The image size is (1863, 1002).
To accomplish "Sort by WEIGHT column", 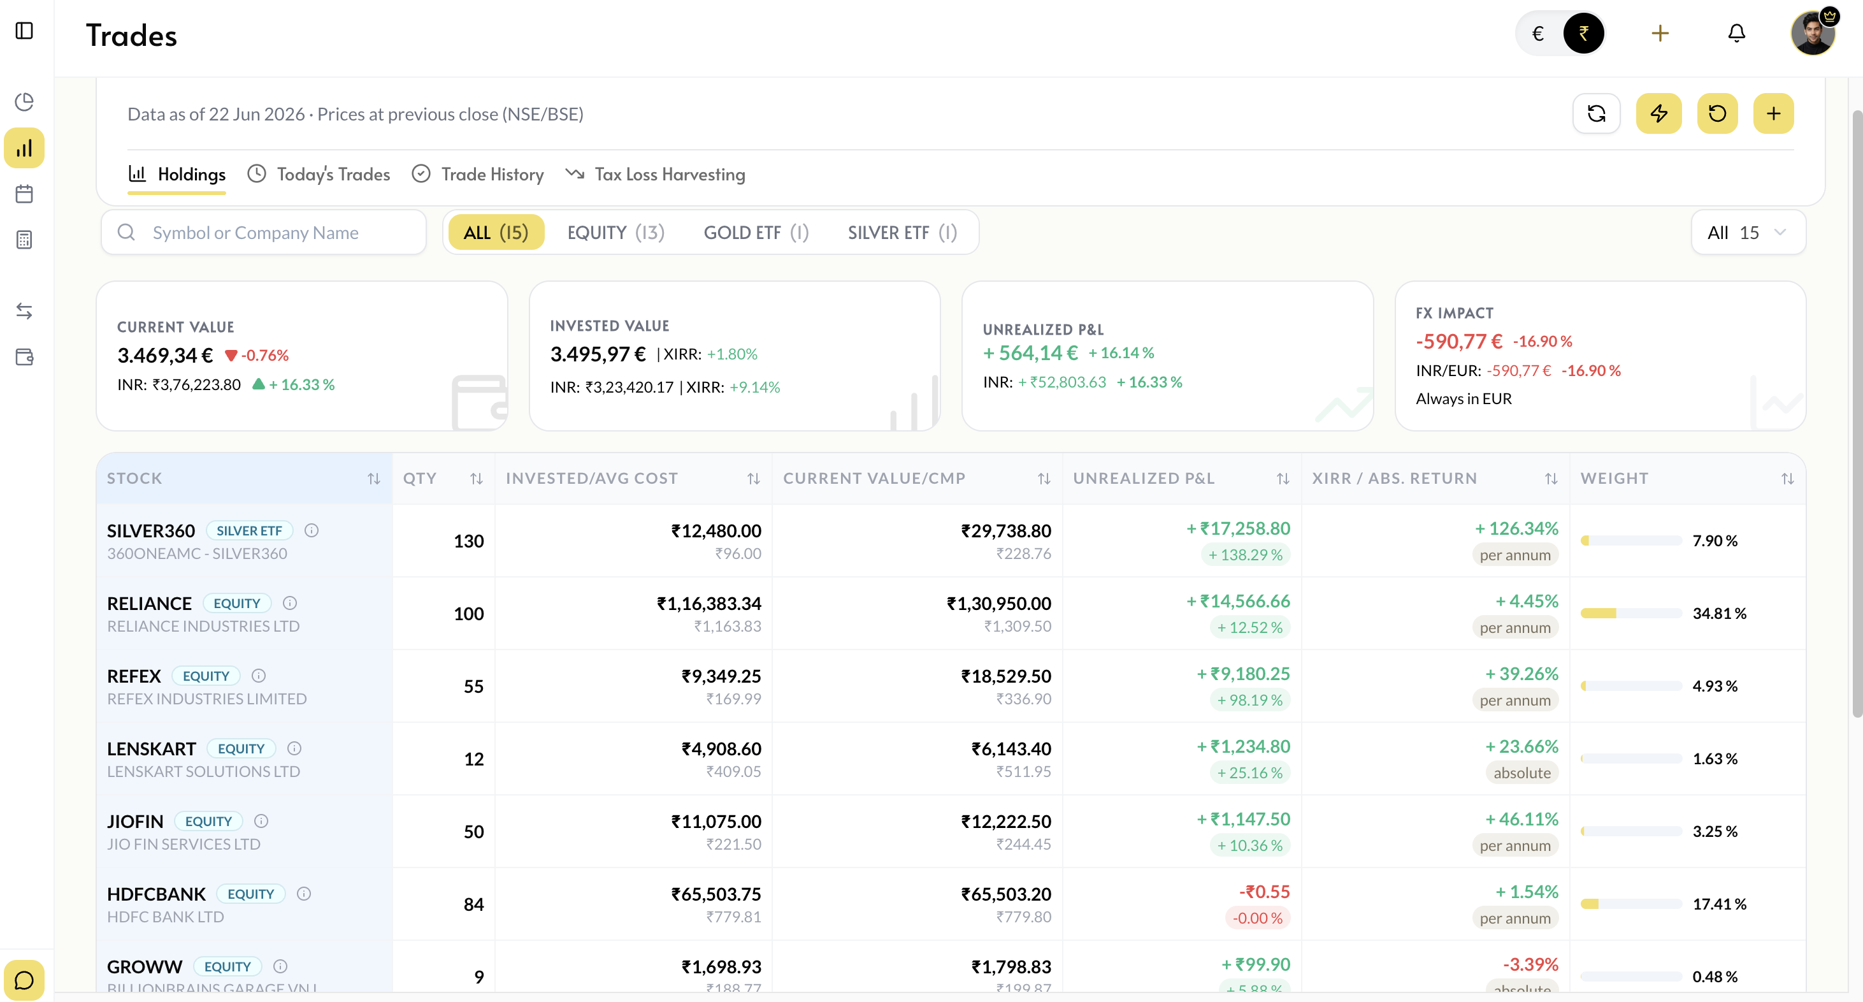I will 1788,479.
